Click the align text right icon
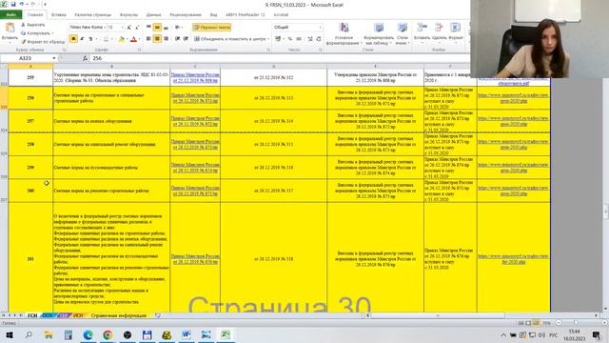Image resolution: width=609 pixels, height=343 pixels. [166, 39]
